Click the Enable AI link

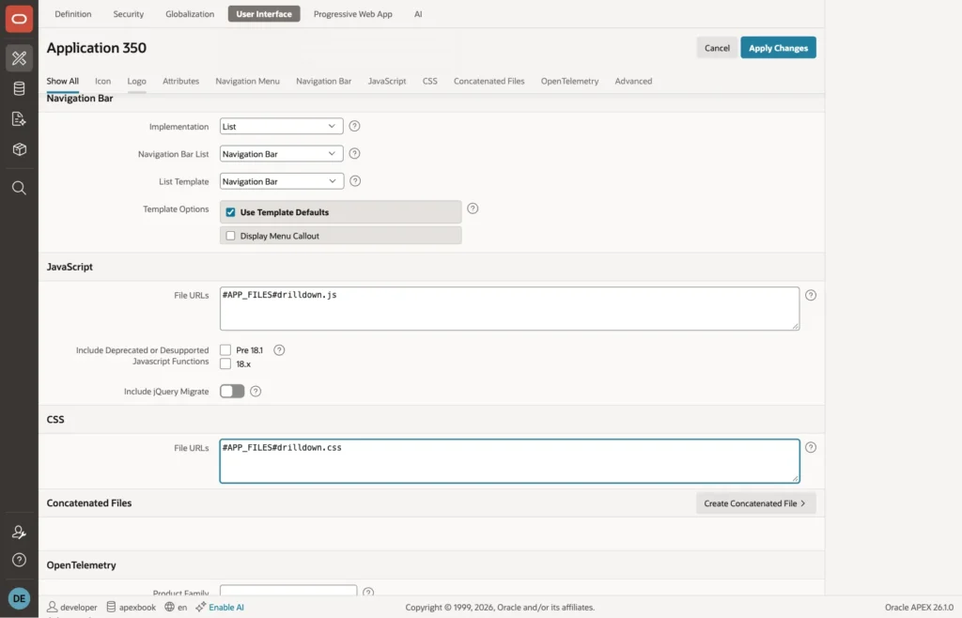225,607
